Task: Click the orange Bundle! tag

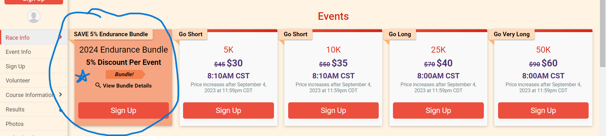Action: click(125, 74)
